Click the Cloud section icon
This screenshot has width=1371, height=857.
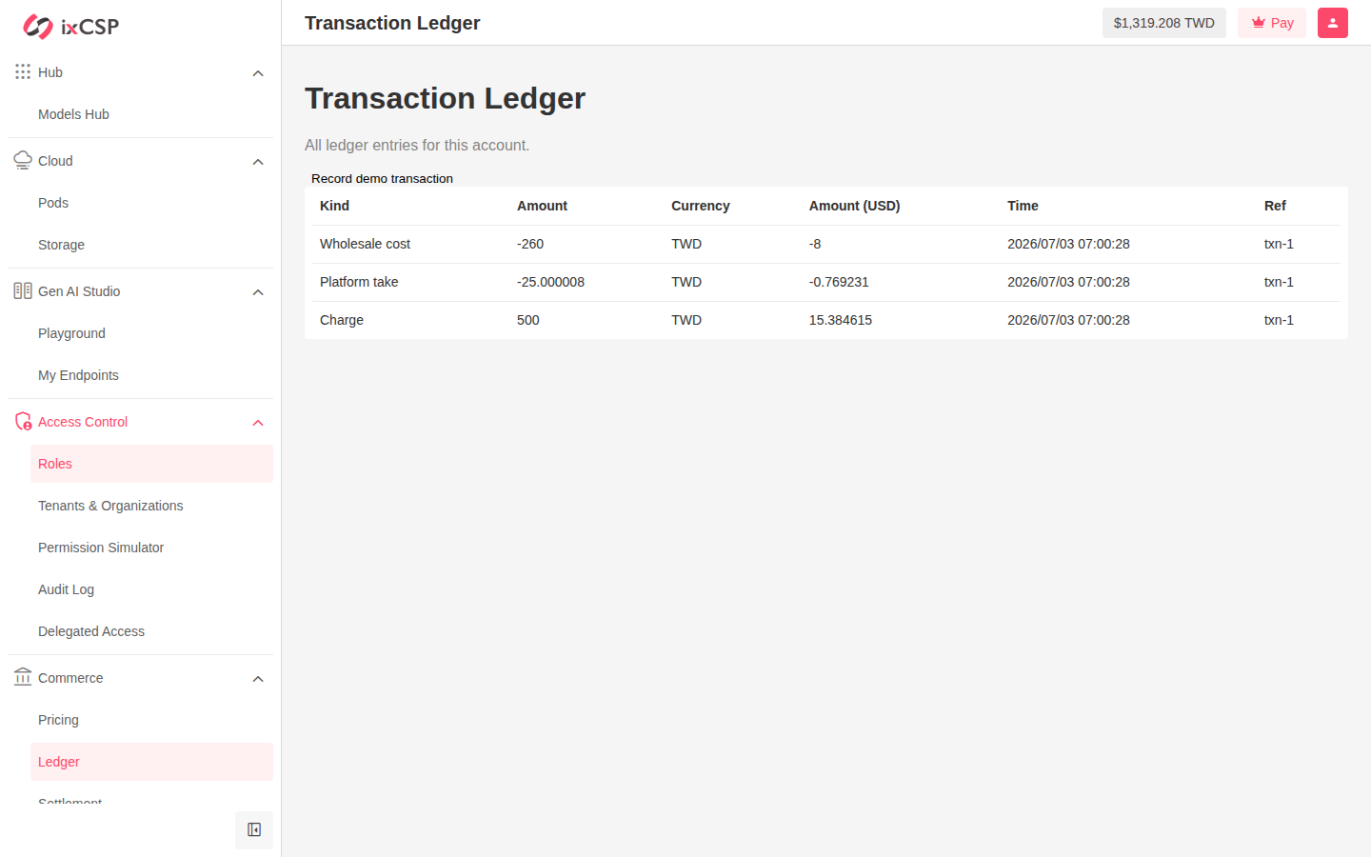[x=23, y=160]
